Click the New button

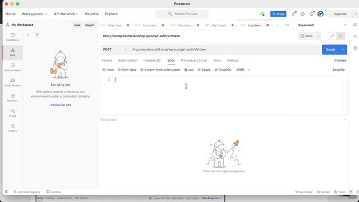[x=77, y=25]
